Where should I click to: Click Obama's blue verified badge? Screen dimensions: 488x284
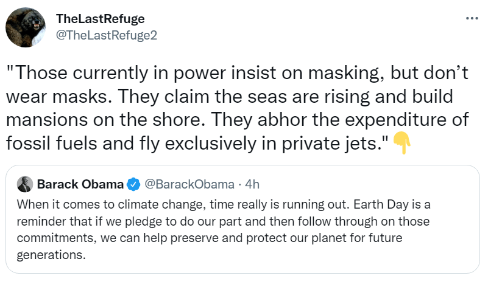[133, 184]
